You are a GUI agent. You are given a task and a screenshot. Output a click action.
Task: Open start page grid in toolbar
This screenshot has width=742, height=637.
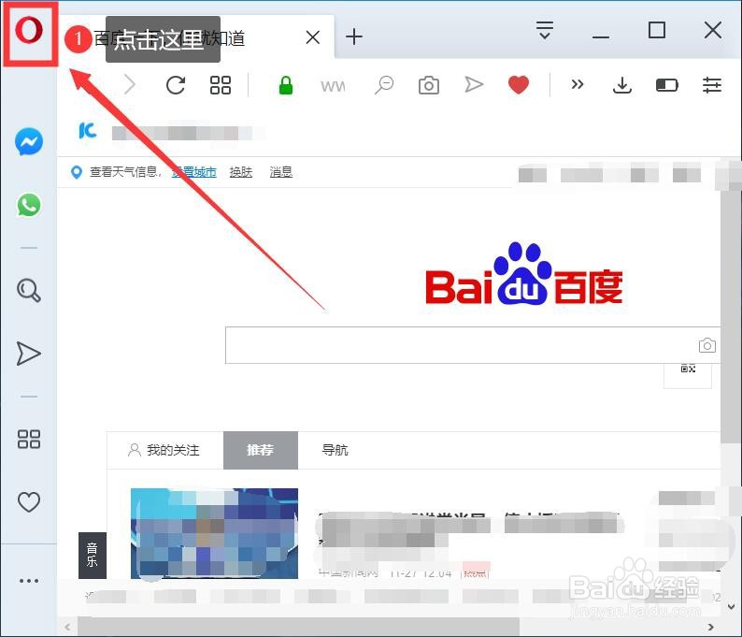click(221, 85)
